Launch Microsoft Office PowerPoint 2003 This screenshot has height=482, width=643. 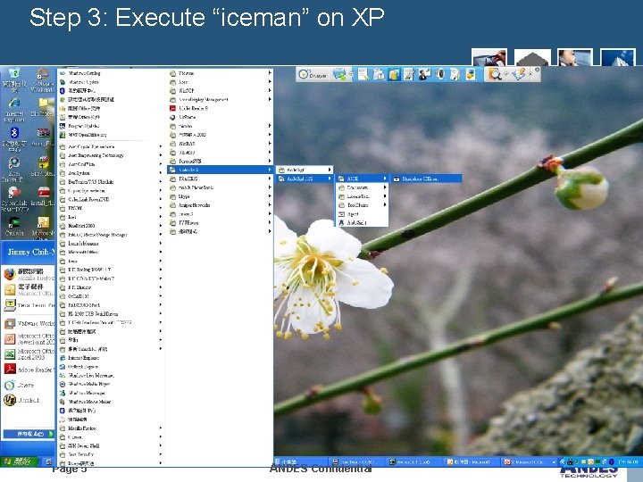[x=29, y=338]
